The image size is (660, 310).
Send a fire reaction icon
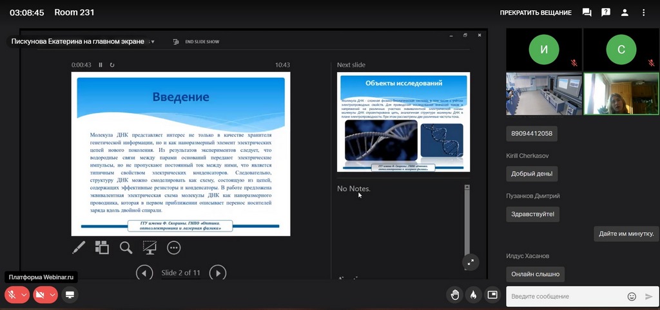[x=473, y=295]
